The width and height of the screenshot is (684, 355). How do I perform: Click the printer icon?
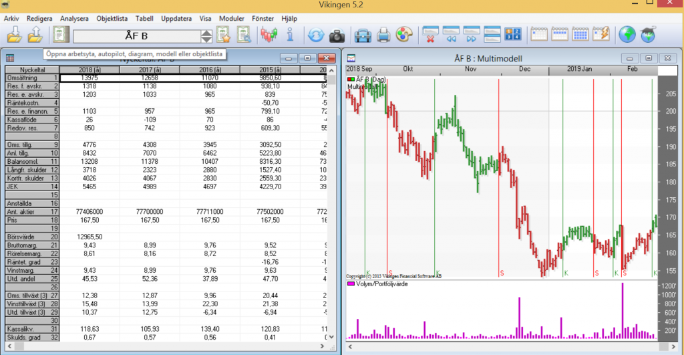click(384, 35)
